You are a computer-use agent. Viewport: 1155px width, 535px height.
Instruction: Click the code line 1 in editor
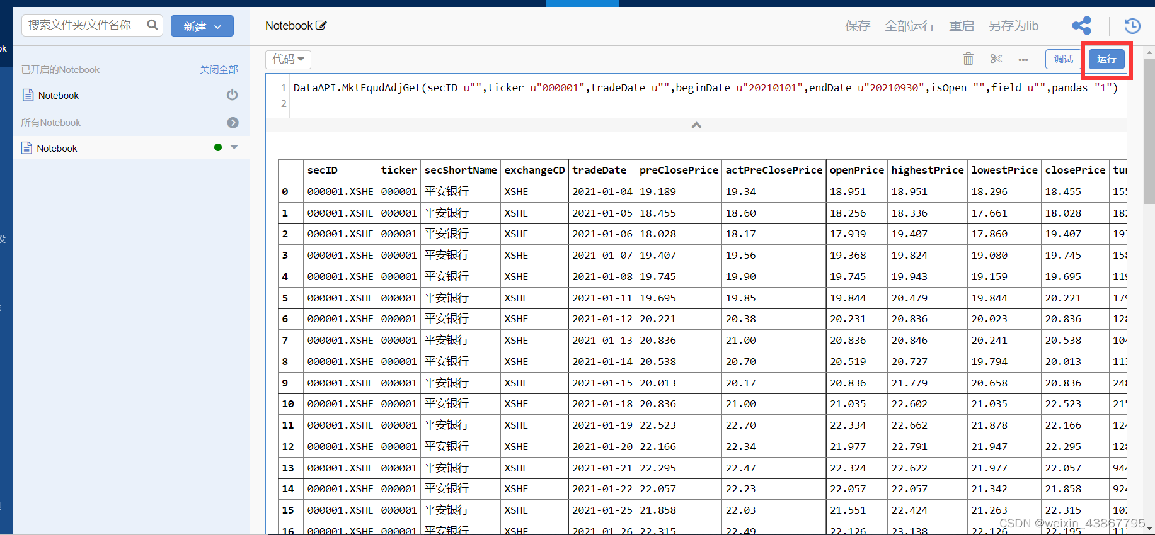tap(705, 87)
